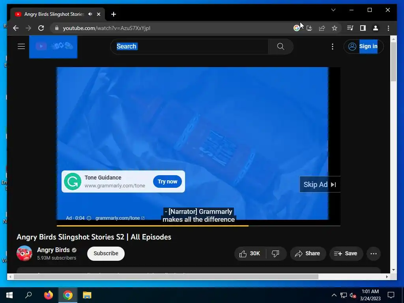Open tab search chevron in title bar
The image size is (404, 303).
(333, 10)
